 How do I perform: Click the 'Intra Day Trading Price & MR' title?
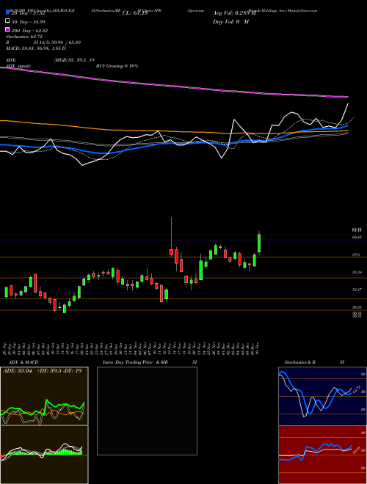pos(135,362)
